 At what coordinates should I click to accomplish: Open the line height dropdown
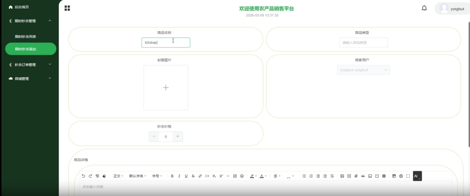click(x=290, y=176)
